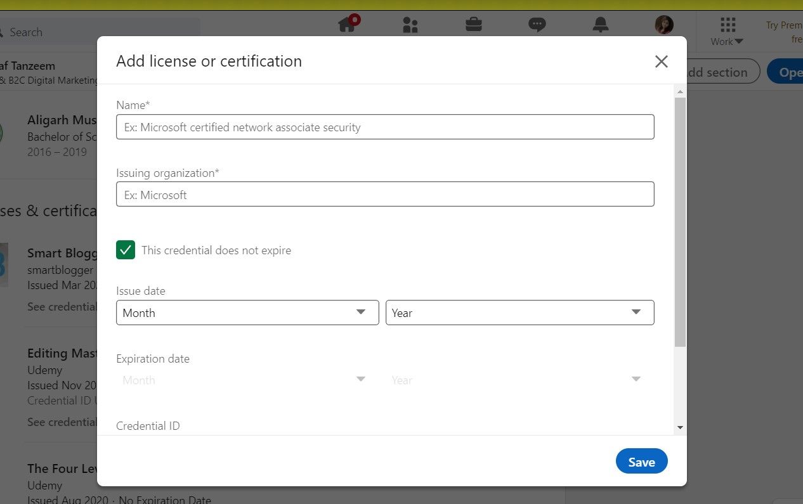Open My Network people icon
803x504 pixels.
[x=410, y=25]
